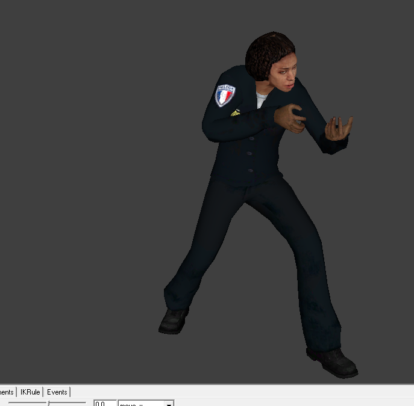
Task: Click the jacket's front buttons
Action: click(249, 153)
